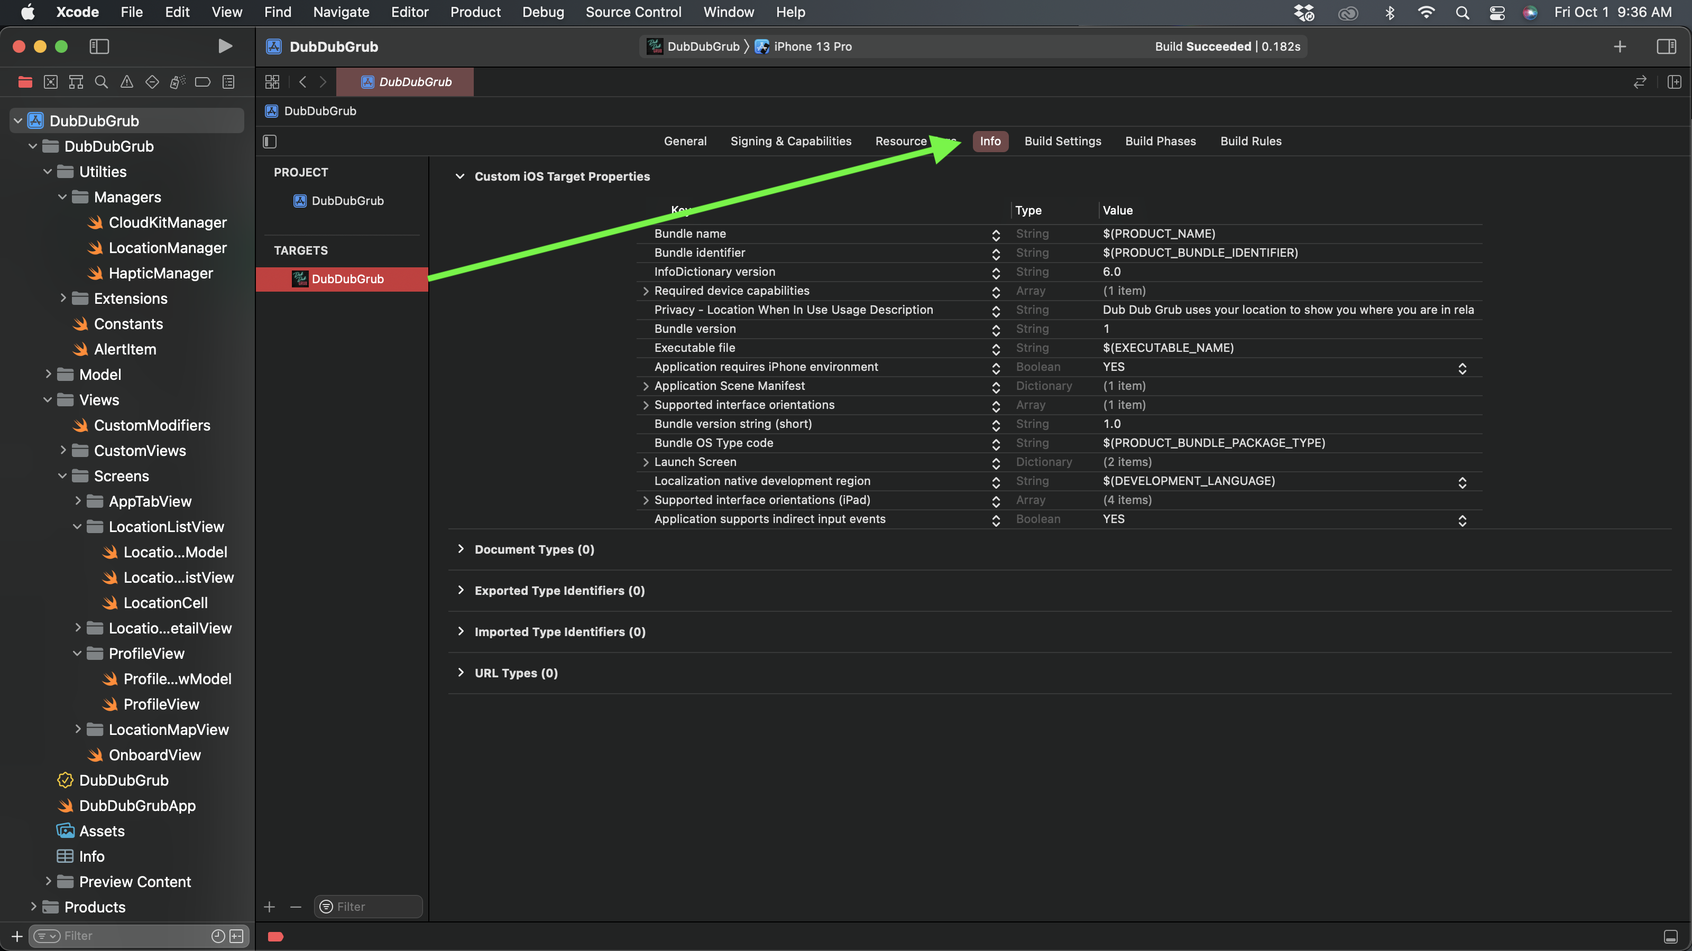Open the Symbol navigator
Screen dimensions: 1692x951
(x=76, y=82)
